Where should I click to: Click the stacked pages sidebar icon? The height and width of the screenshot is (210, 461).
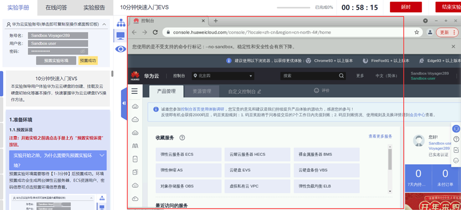pos(135,172)
